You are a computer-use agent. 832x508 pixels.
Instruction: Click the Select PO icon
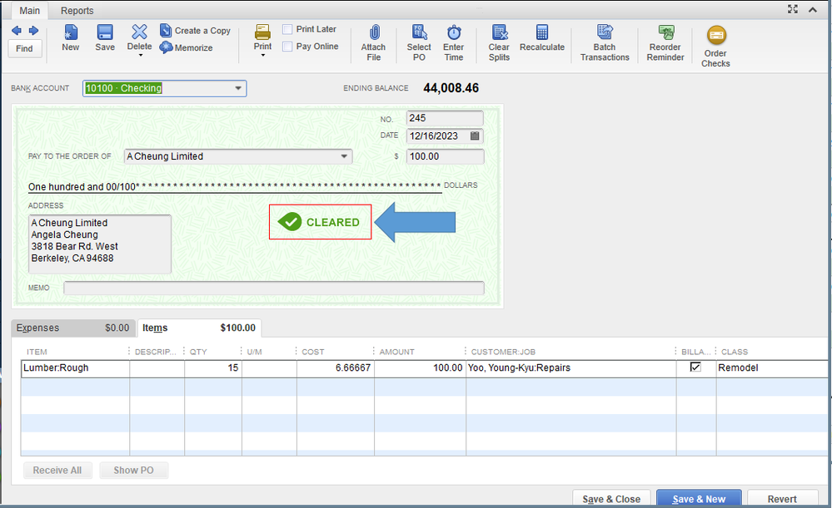419,32
